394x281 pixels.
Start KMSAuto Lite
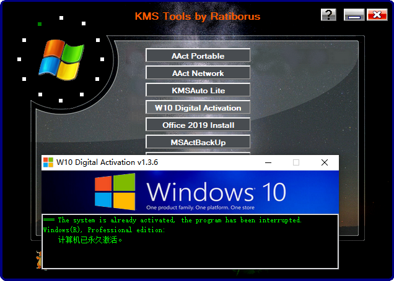pos(198,90)
